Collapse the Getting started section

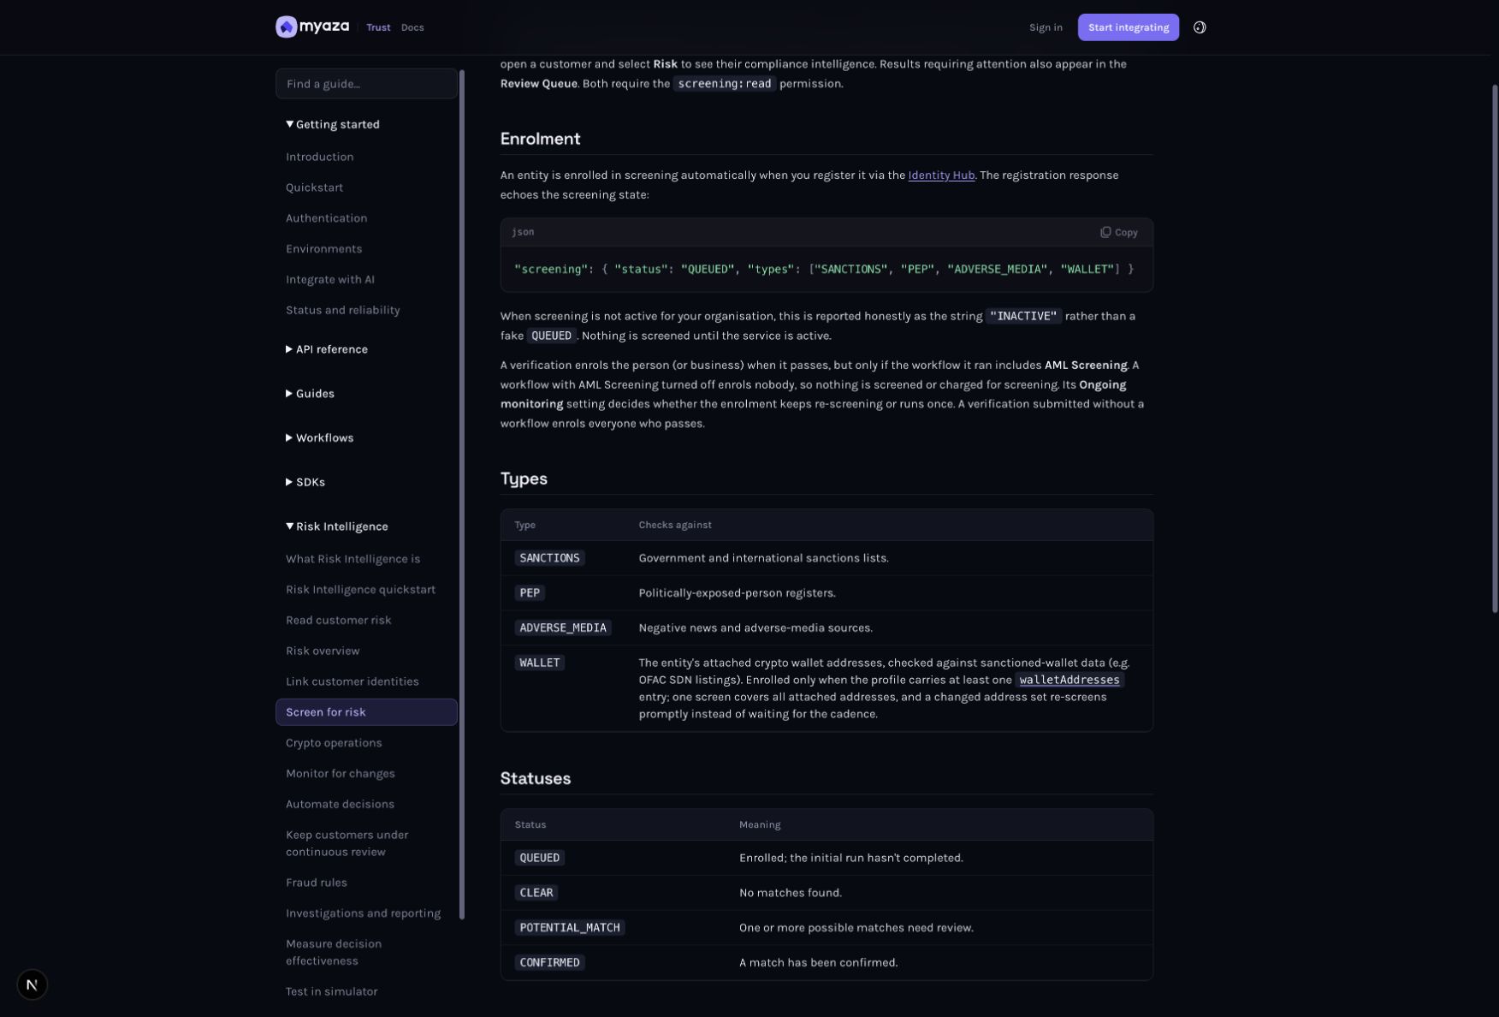click(x=333, y=124)
